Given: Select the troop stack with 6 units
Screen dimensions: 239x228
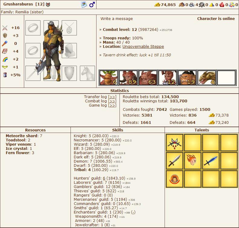Looking at the screenshot, I should 109,78.
